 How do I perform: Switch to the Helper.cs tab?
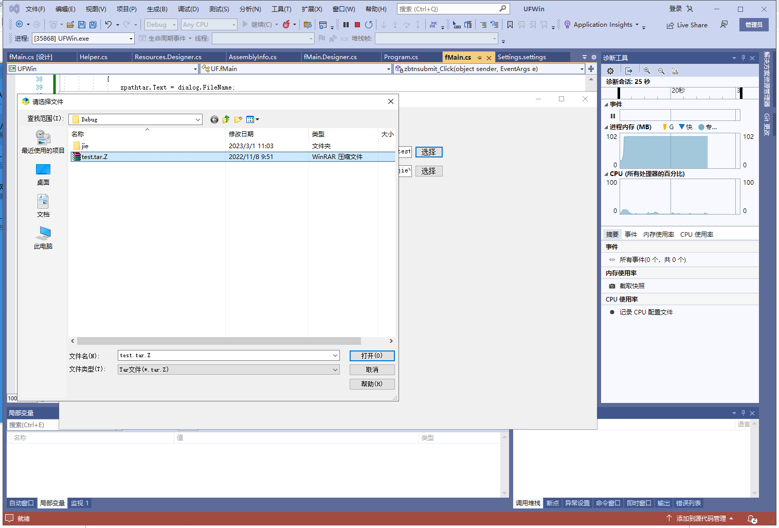94,57
